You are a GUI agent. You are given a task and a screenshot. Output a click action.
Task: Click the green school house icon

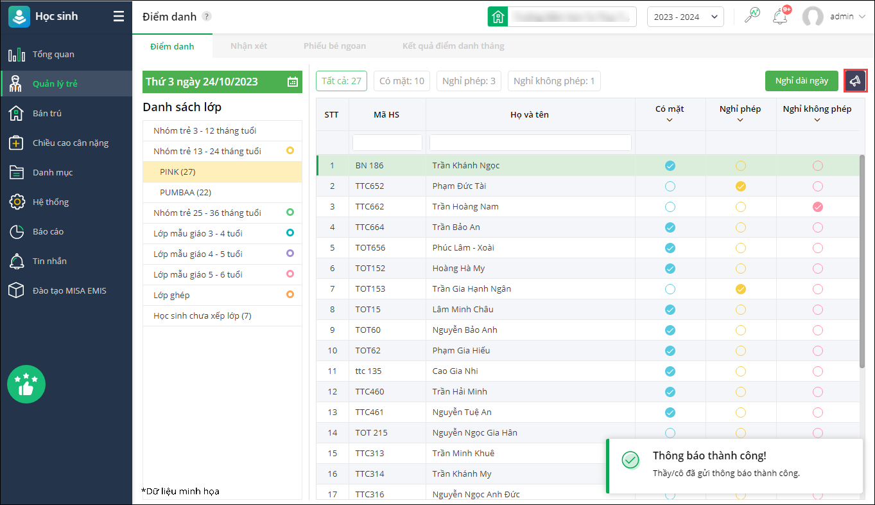[x=498, y=17]
